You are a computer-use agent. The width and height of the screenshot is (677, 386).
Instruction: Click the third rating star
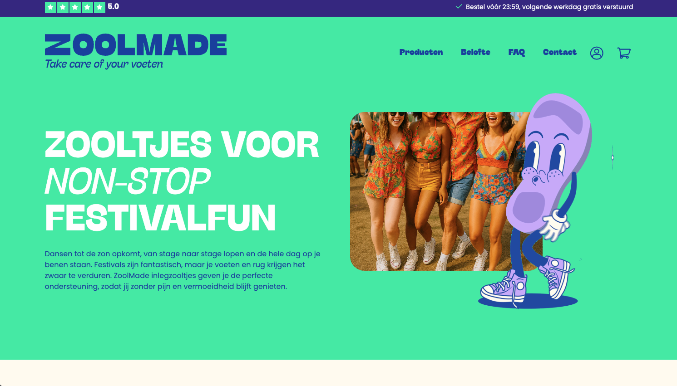(75, 7)
